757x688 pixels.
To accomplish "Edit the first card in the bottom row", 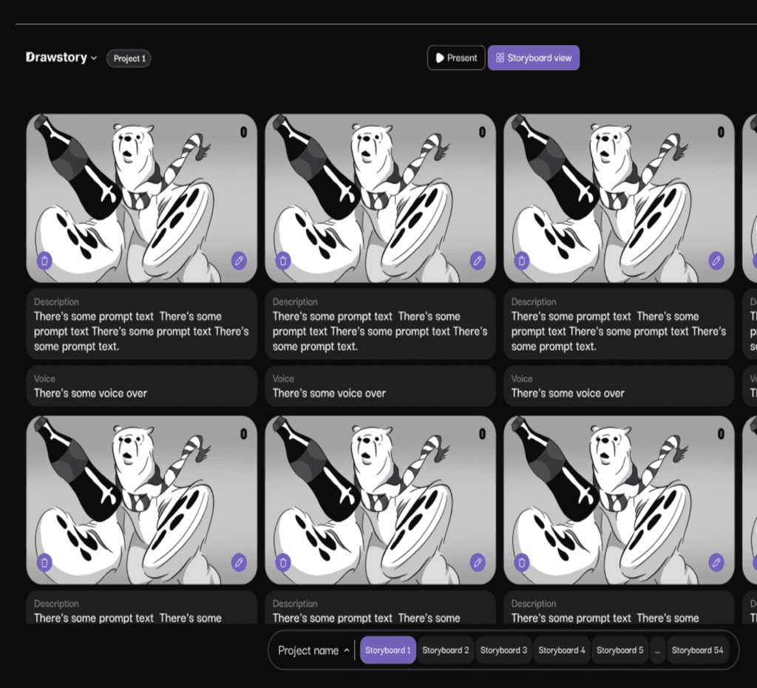I will (x=239, y=562).
